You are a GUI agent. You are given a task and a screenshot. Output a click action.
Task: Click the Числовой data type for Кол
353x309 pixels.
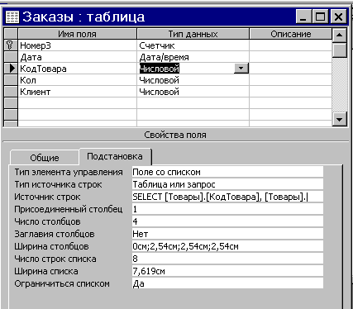[x=193, y=80]
